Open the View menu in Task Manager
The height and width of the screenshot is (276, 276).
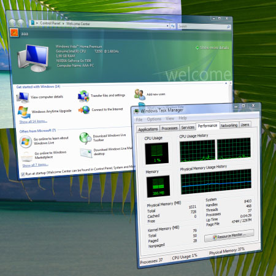[x=170, y=118]
